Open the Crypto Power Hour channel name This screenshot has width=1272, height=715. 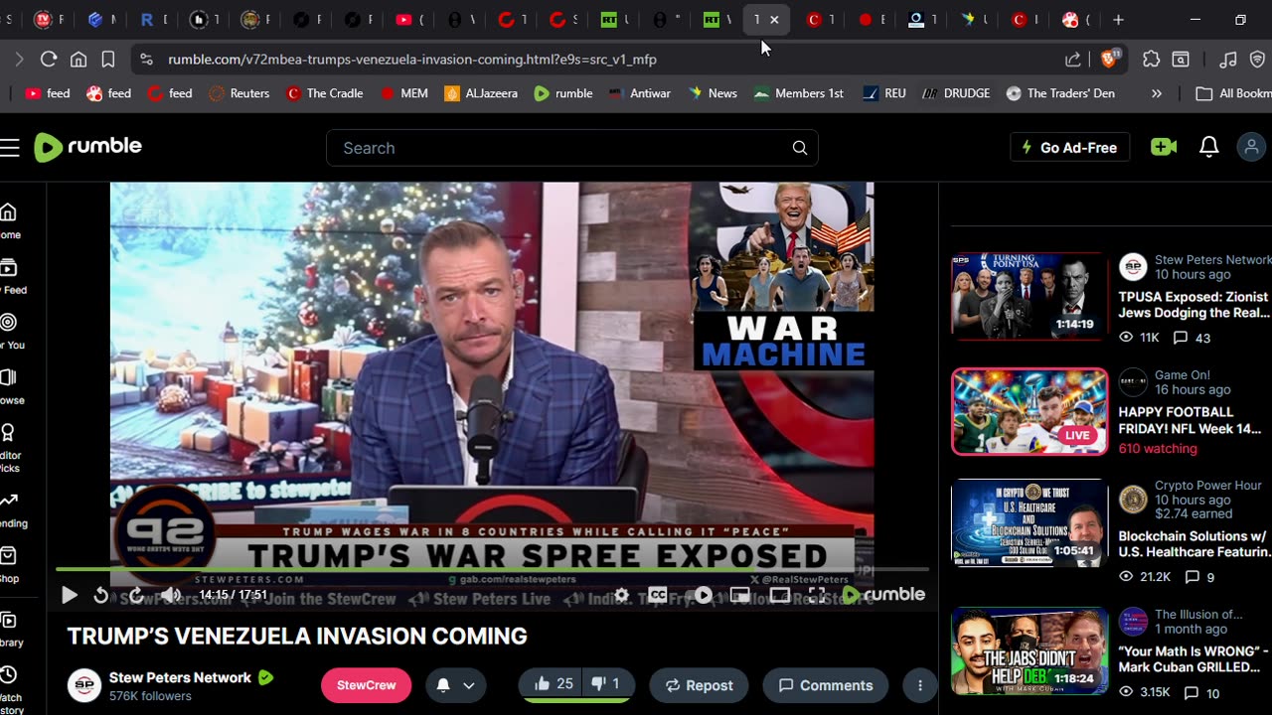pos(1208,486)
